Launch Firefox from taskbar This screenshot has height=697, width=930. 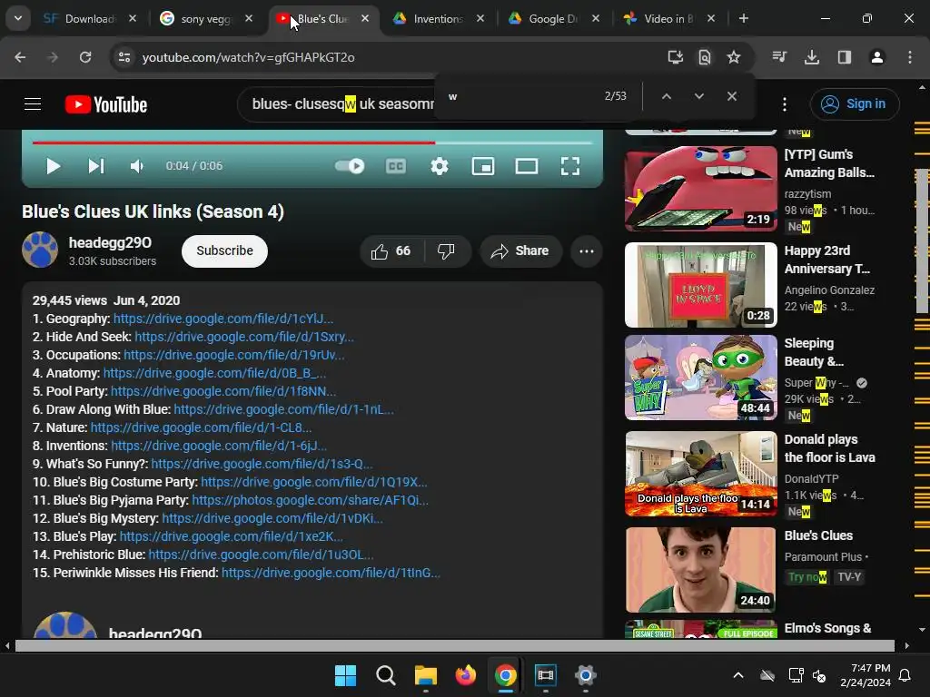pyautogui.click(x=466, y=675)
